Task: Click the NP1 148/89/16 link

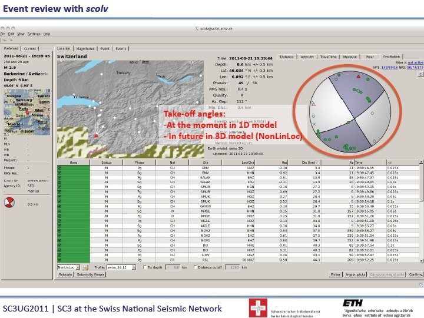Action: [x=389, y=67]
